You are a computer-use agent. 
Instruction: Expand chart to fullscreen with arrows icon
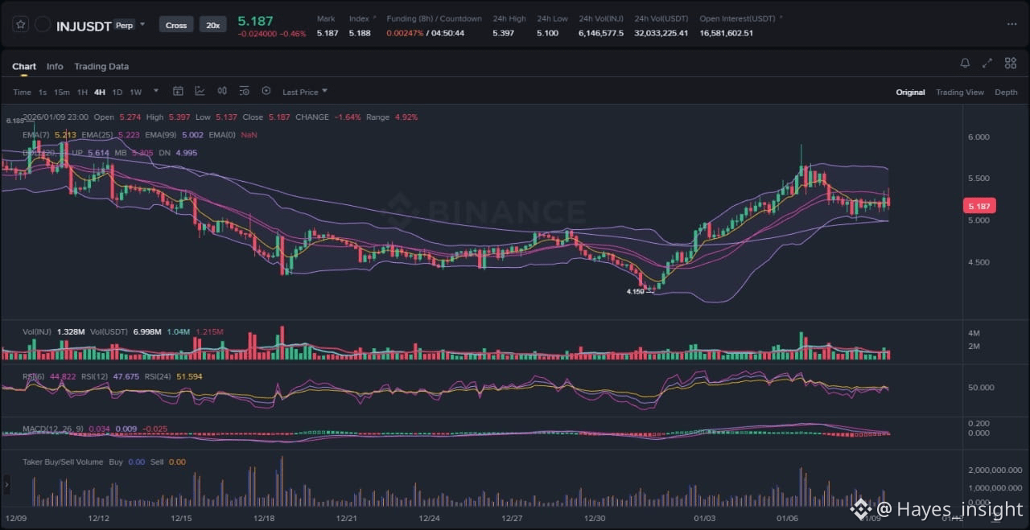click(x=987, y=64)
